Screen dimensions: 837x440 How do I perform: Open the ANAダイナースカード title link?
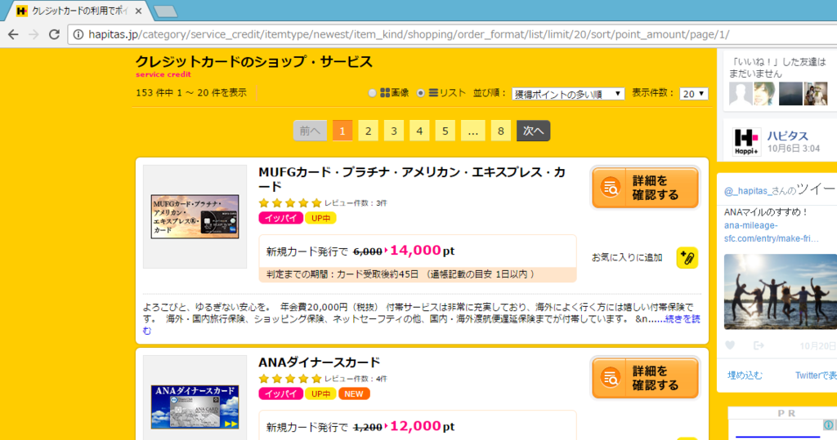[x=320, y=362]
